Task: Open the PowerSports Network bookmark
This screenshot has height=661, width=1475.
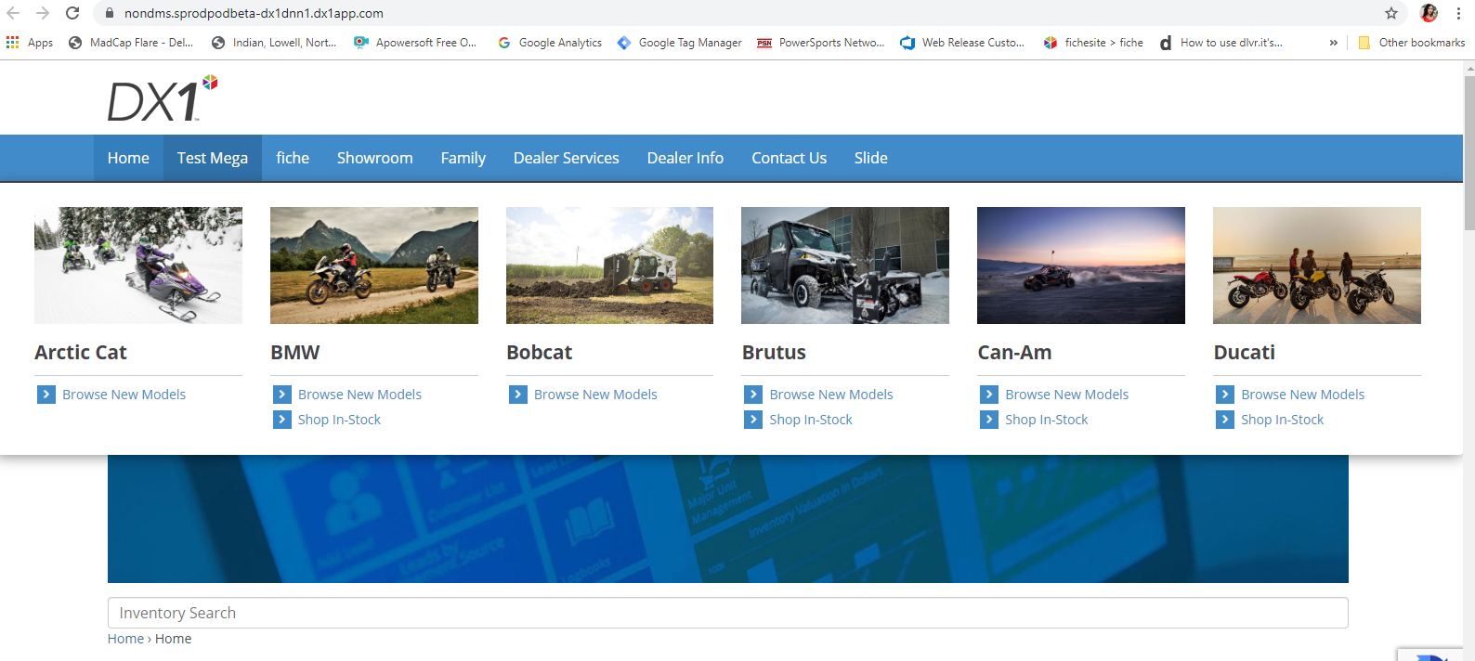Action: pyautogui.click(x=821, y=43)
